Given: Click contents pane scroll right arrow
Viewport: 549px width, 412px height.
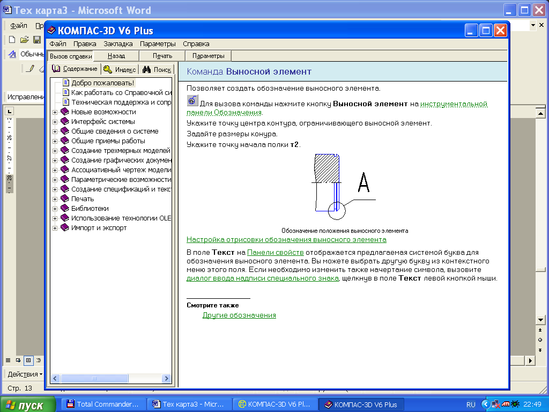Looking at the screenshot, I should pyautogui.click(x=166, y=378).
